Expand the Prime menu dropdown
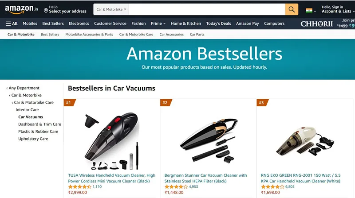The image size is (355, 198). coord(158,23)
